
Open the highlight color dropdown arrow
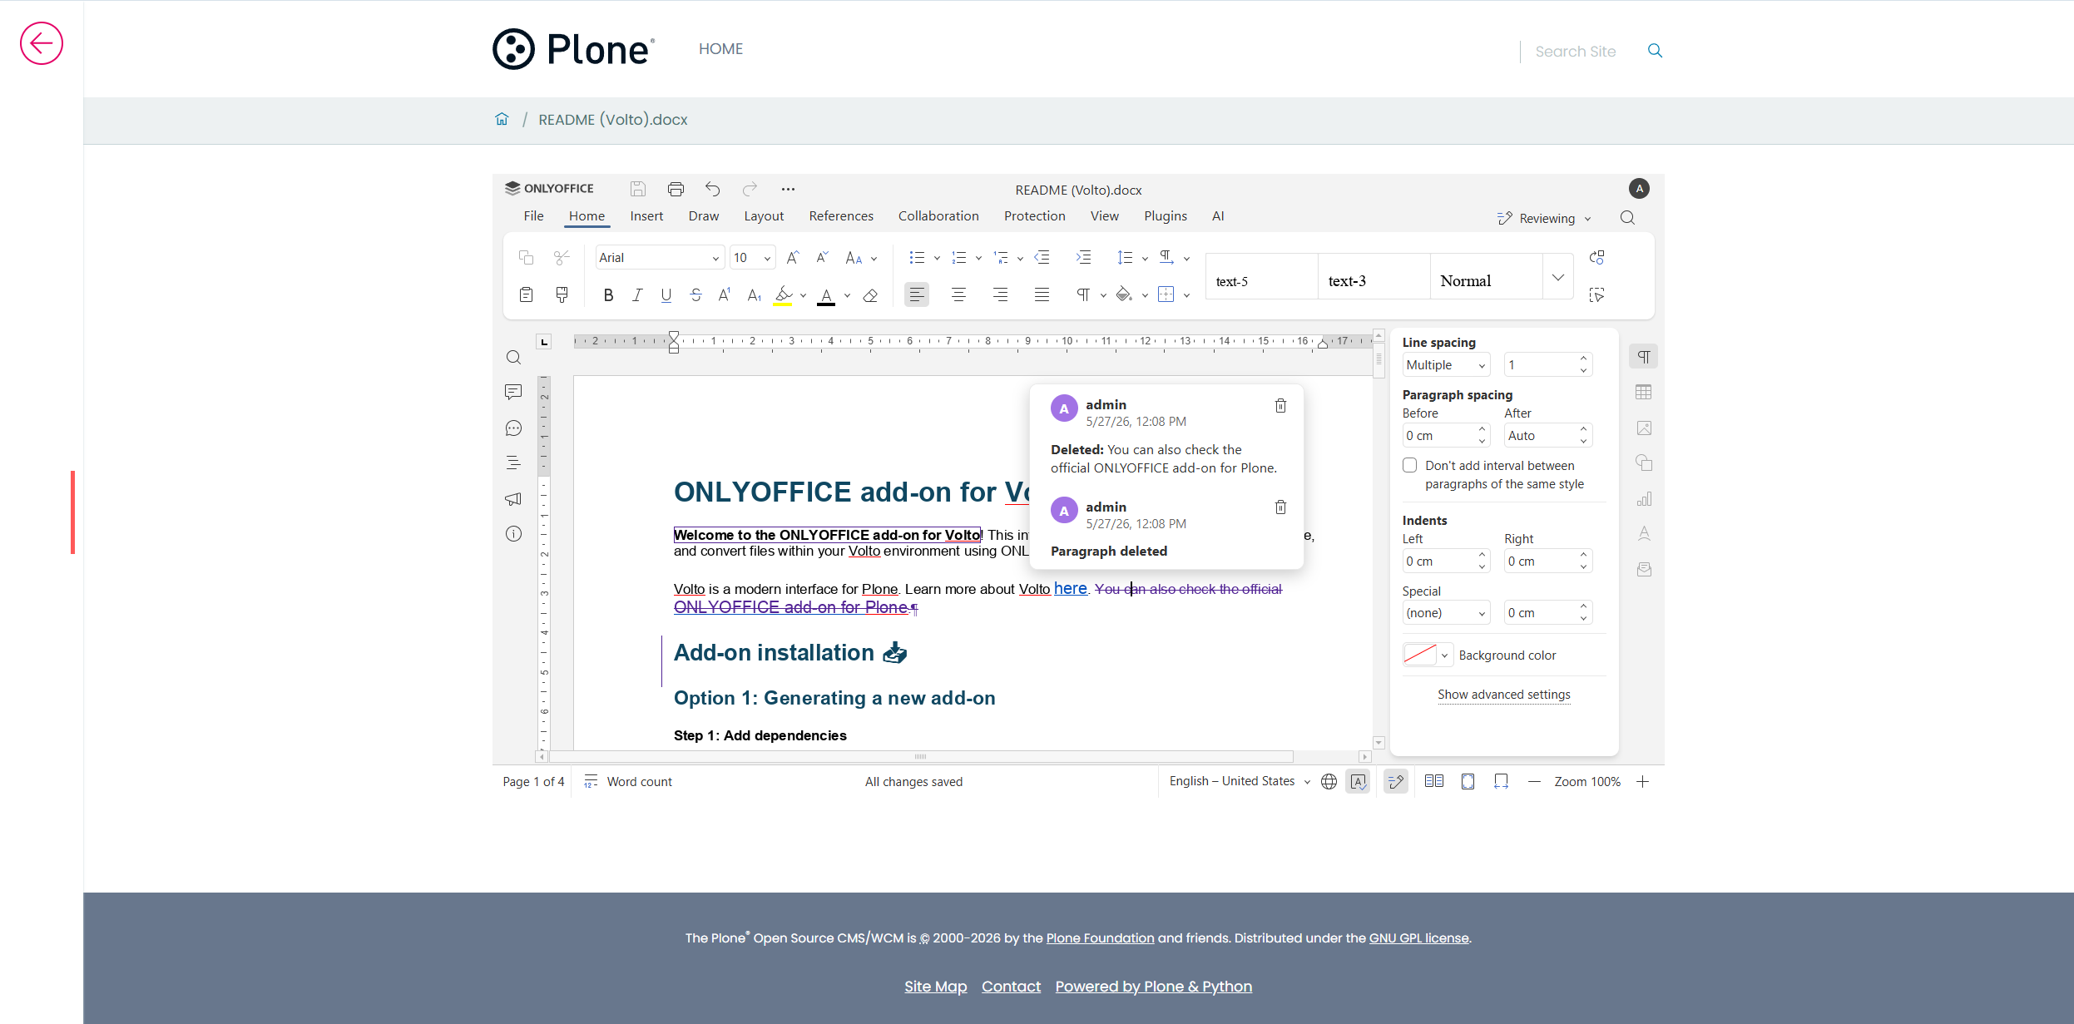click(x=804, y=295)
